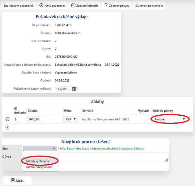
Task: Click ID požadavku value 1902723410
Action: [63, 25]
